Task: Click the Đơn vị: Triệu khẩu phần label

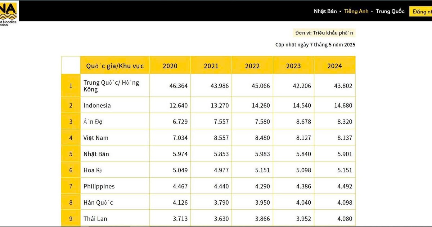Action: [x=324, y=33]
